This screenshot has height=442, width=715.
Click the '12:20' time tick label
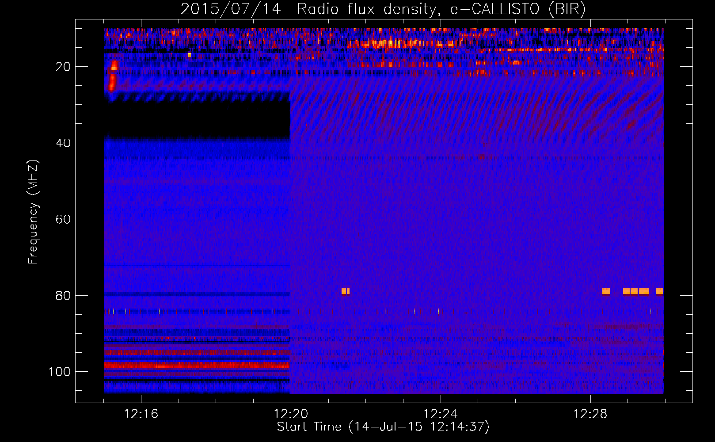pos(291,414)
